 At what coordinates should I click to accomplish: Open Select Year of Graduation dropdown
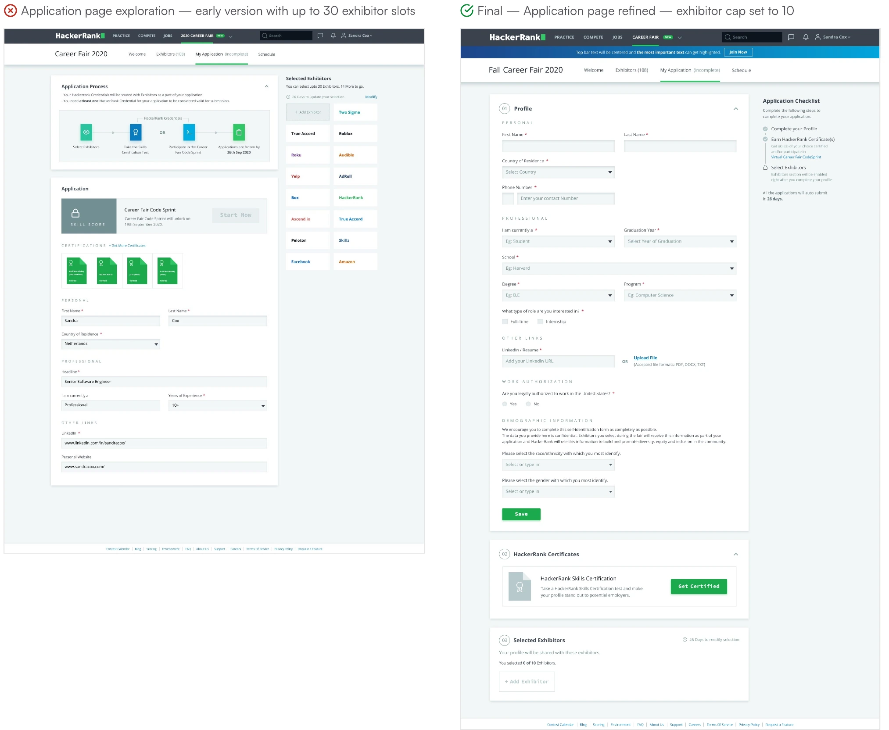[680, 241]
